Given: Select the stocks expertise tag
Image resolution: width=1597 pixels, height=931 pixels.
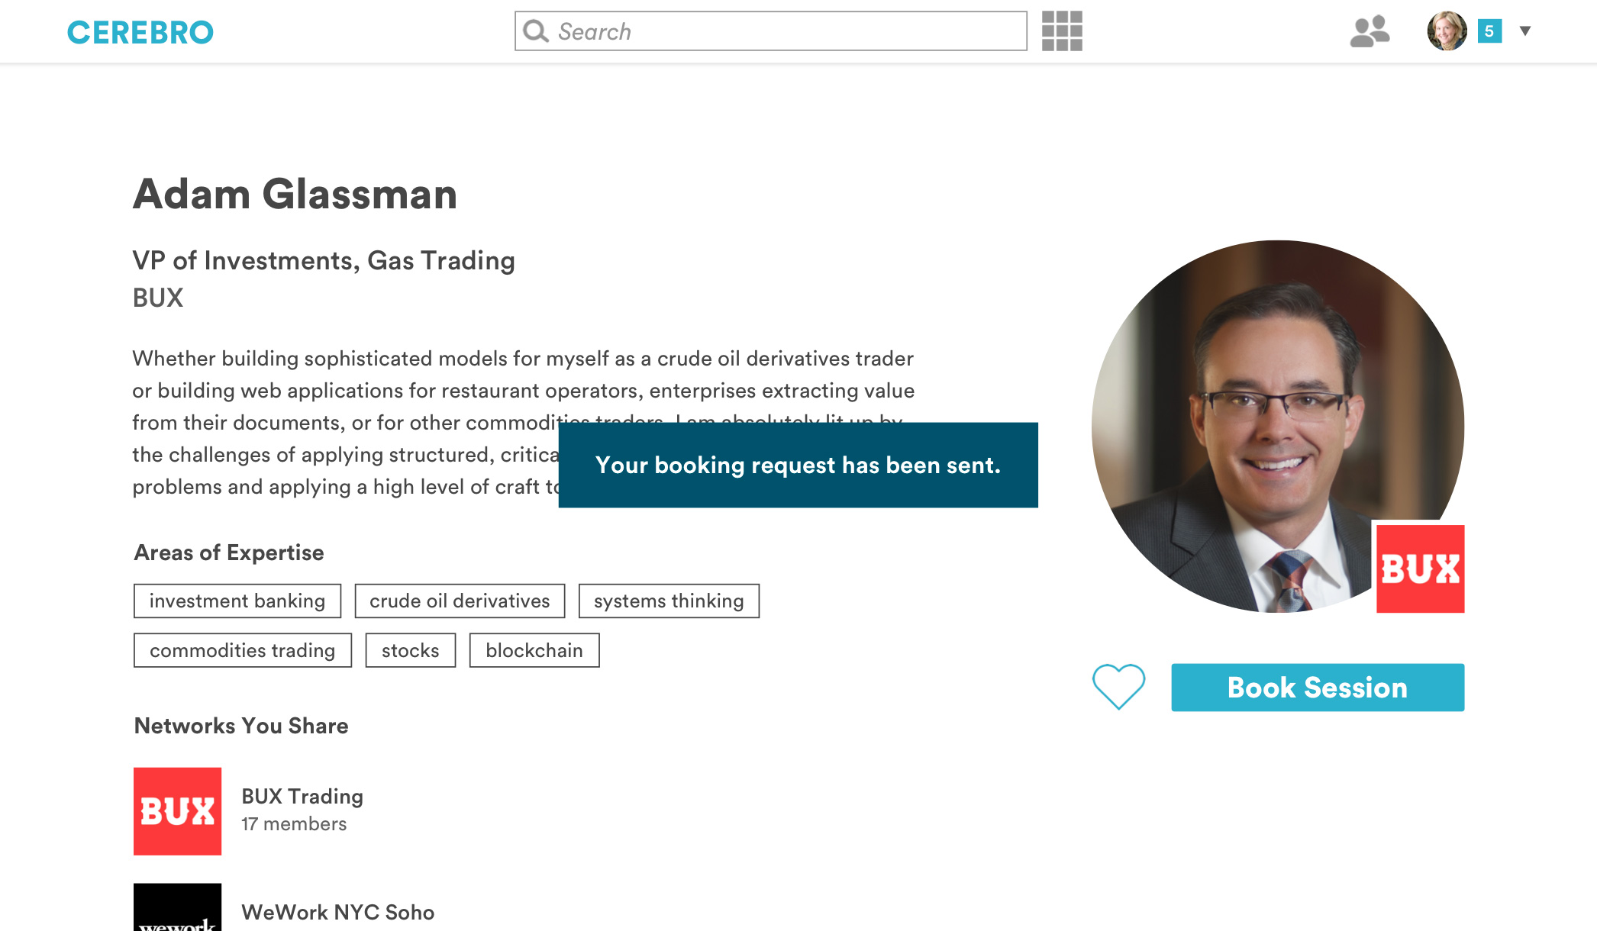Looking at the screenshot, I should (x=411, y=650).
